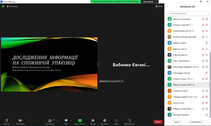This screenshot has width=211, height=126.
Task: Click more options icon for Таміла Силенко
Action: (207, 85)
